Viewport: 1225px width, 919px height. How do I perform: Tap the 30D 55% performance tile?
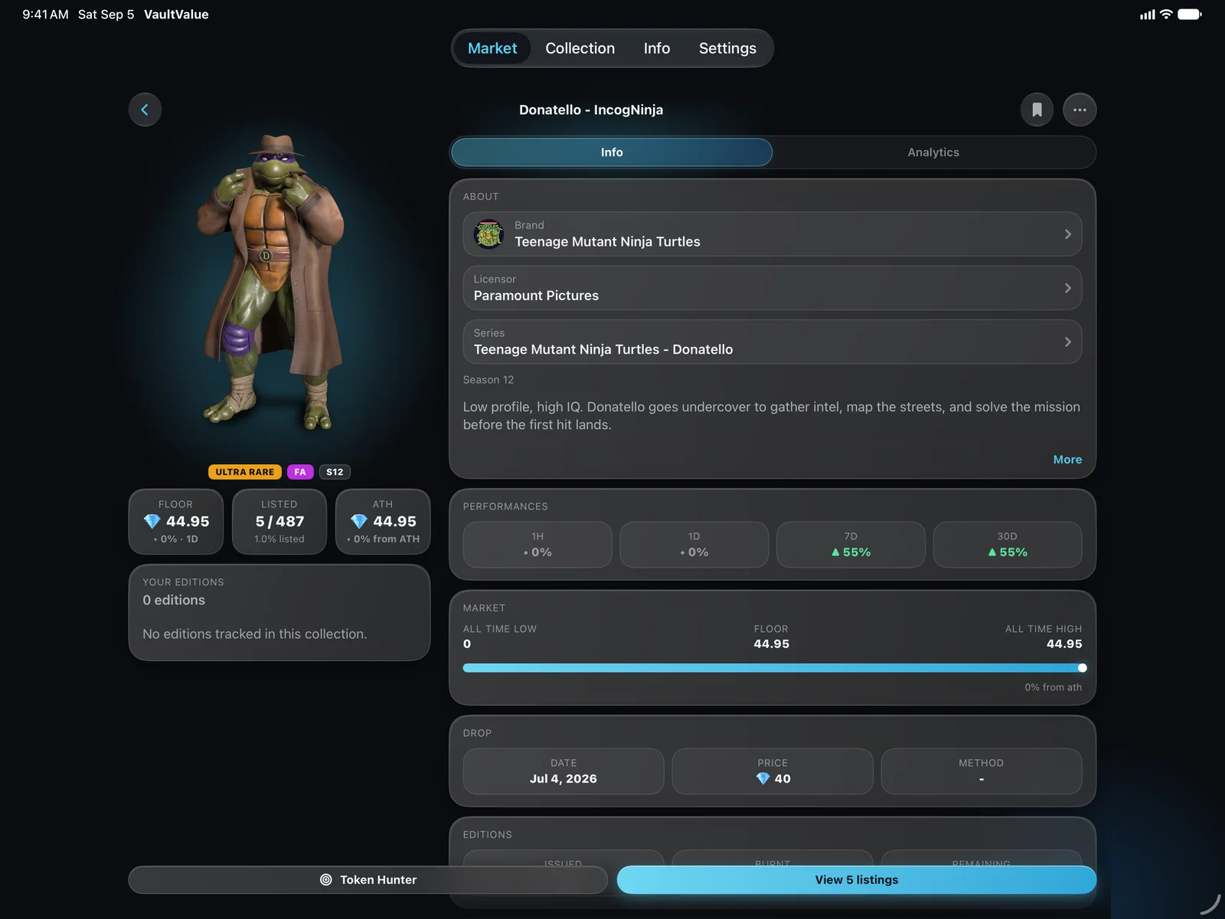click(x=1008, y=545)
